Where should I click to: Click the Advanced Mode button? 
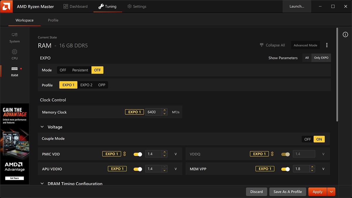[305, 45]
